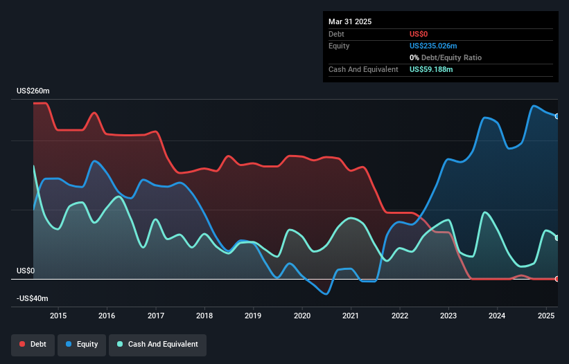Click the 2020 x-axis label
This screenshot has height=364, width=569.
point(302,316)
